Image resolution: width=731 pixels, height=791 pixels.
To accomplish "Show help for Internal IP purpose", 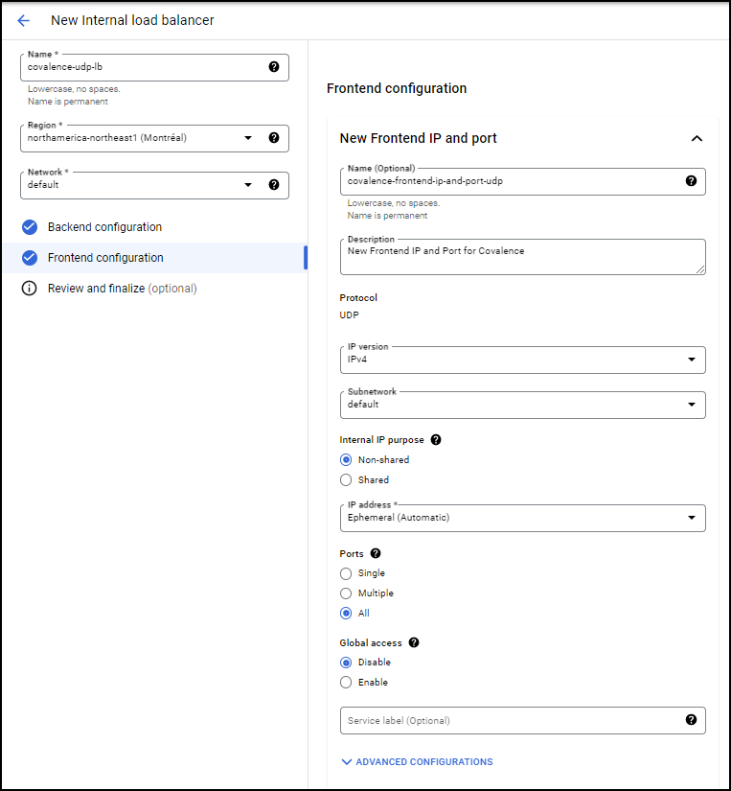I will point(436,439).
